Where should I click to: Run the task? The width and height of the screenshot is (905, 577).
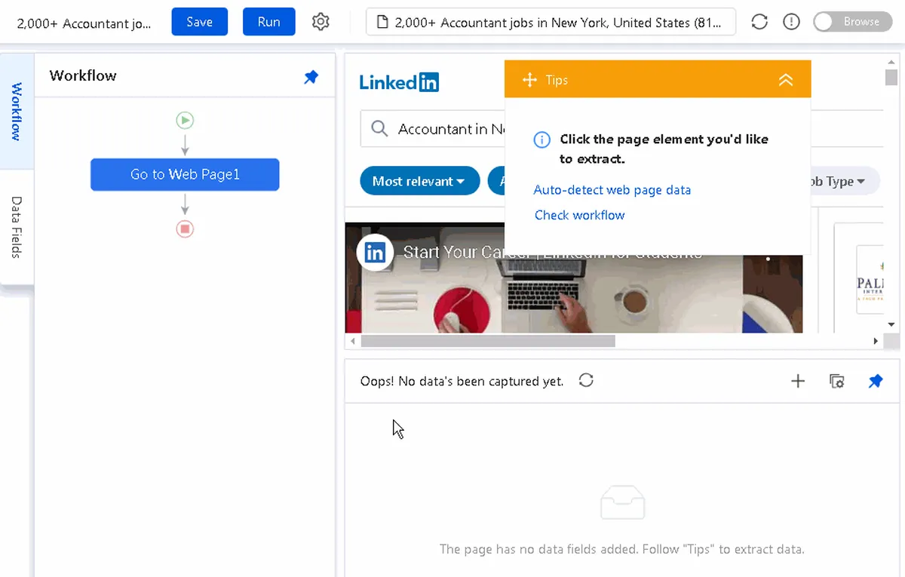pyautogui.click(x=268, y=22)
